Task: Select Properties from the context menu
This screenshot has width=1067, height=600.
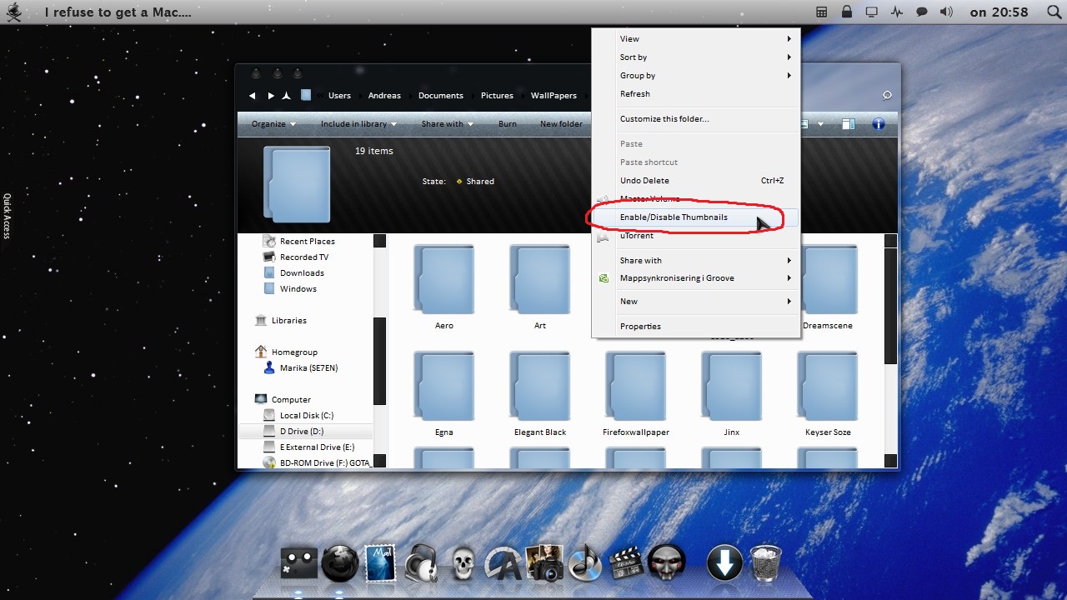Action: (640, 327)
